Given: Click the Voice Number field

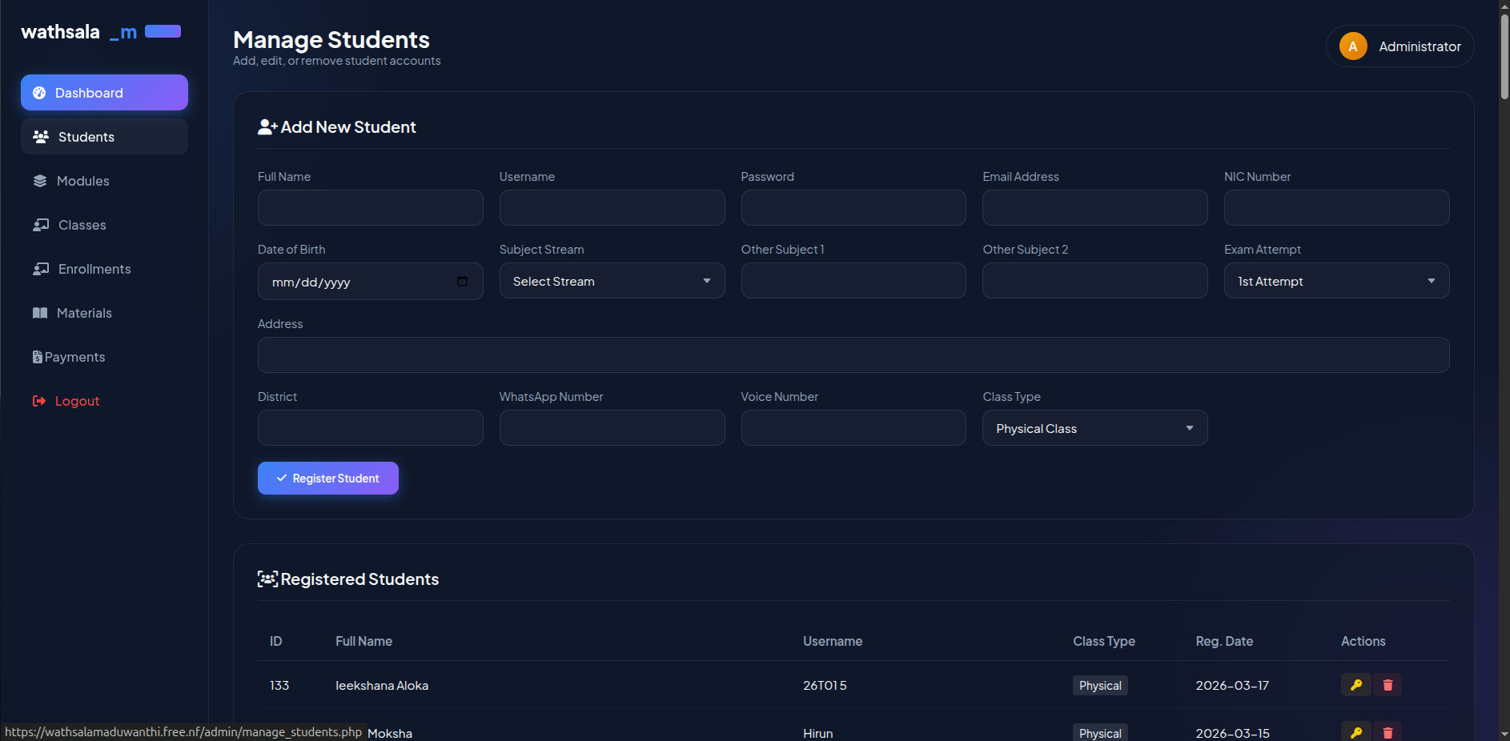Looking at the screenshot, I should point(853,428).
